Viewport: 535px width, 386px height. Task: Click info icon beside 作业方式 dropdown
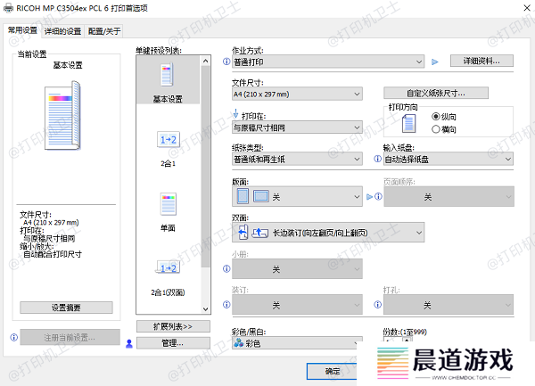click(226, 62)
